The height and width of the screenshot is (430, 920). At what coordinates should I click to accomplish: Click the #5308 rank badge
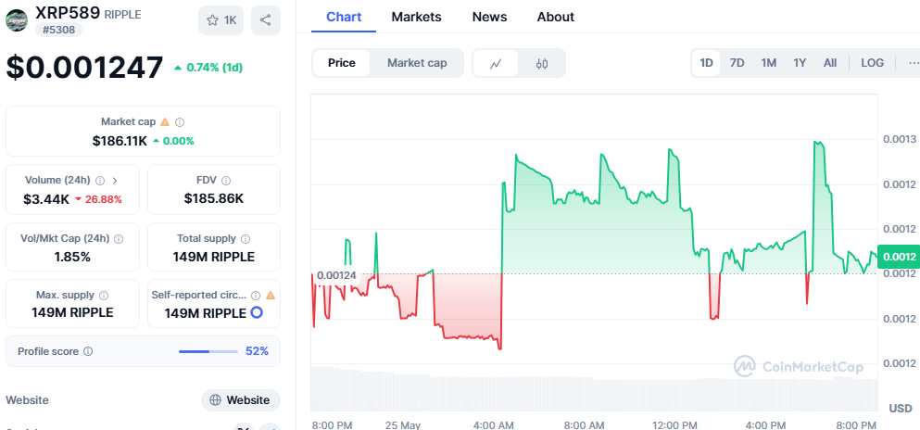point(58,30)
